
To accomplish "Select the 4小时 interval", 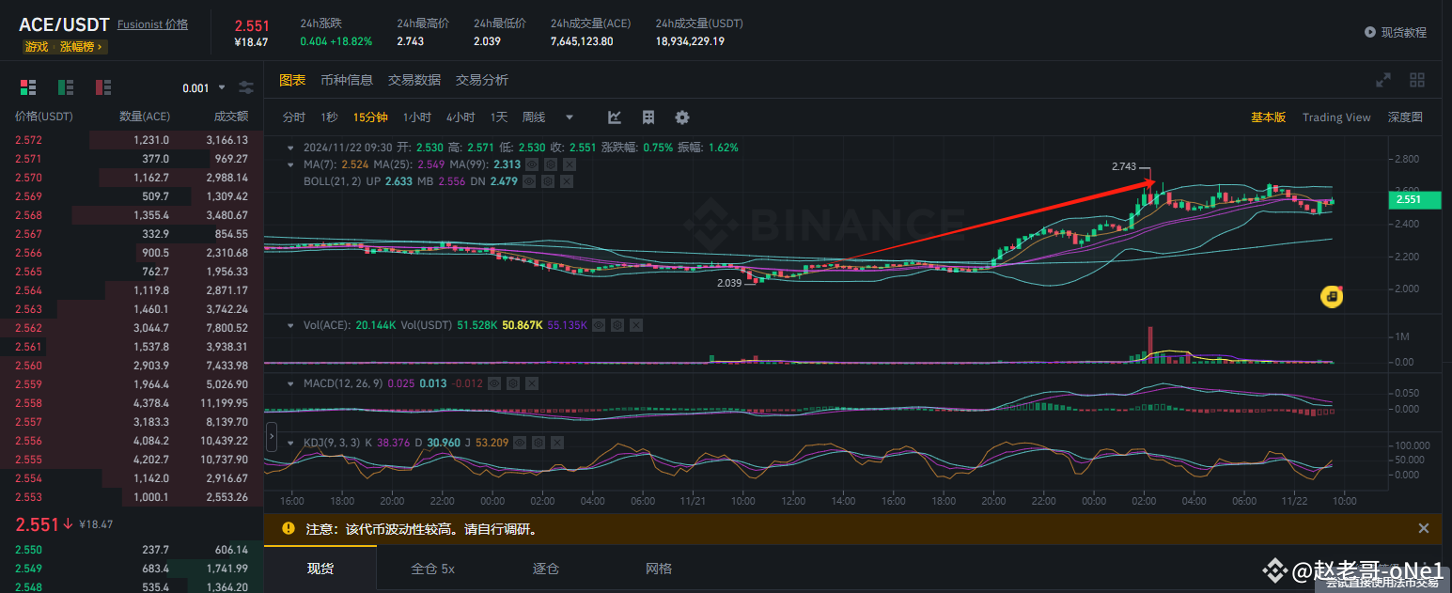I will tap(461, 117).
